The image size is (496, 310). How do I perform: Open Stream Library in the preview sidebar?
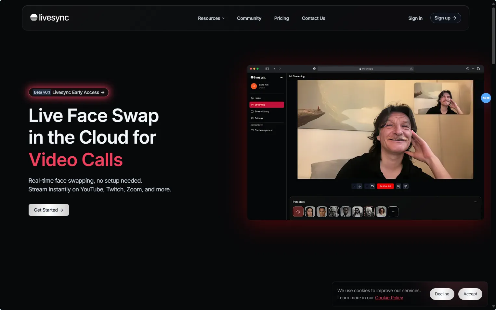[x=267, y=111]
